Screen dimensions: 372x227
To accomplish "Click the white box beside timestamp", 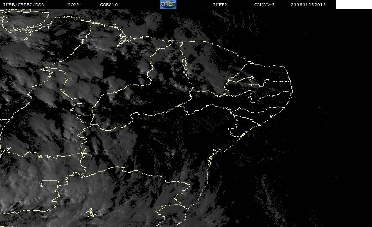I will tap(354, 4).
